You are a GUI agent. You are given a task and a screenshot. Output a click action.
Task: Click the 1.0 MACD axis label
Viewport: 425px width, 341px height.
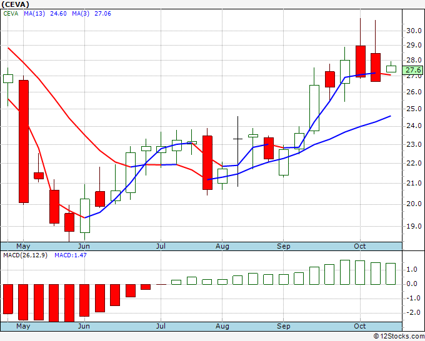pos(411,270)
